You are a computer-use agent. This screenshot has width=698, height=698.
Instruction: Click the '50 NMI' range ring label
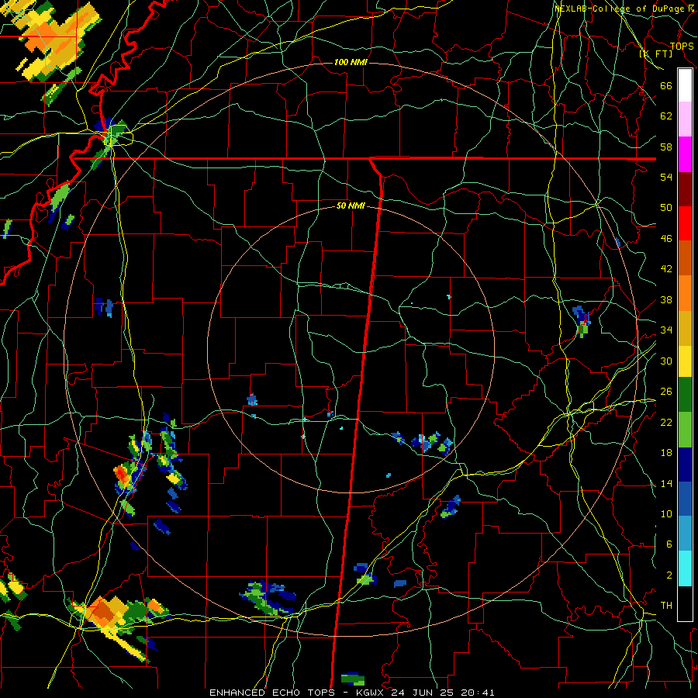pos(351,206)
